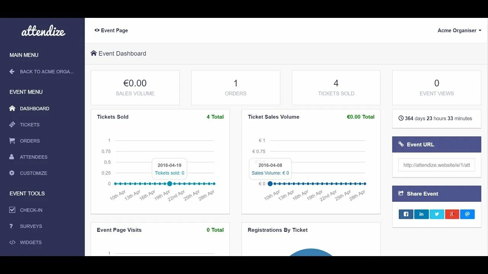Share event on Twitter
Viewport: 488px width, 274px height.
(x=437, y=214)
